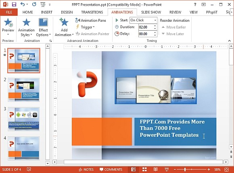The height and width of the screenshot is (173, 234).
Task: Click Add Animation button
Action: point(64,27)
